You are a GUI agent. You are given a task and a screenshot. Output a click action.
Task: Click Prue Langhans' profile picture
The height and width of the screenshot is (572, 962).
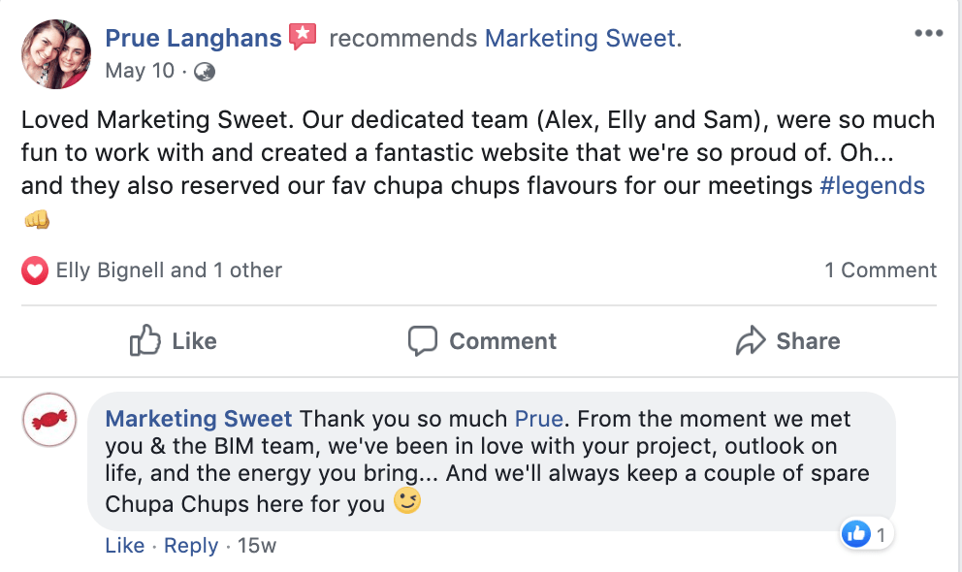click(x=56, y=53)
